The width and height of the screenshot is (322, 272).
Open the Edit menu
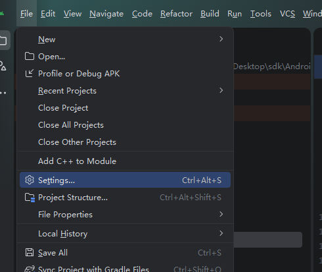pos(48,14)
